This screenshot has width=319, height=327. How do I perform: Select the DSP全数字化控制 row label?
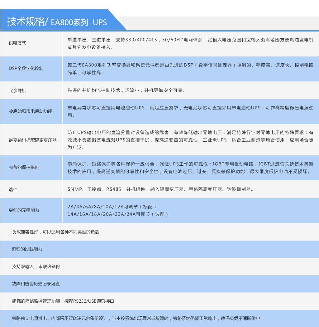coord(26,68)
